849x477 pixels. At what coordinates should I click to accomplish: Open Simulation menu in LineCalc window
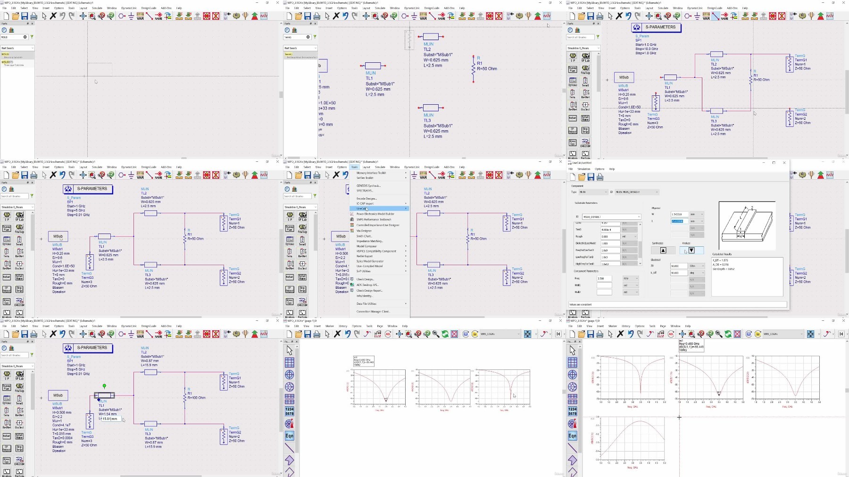(584, 169)
